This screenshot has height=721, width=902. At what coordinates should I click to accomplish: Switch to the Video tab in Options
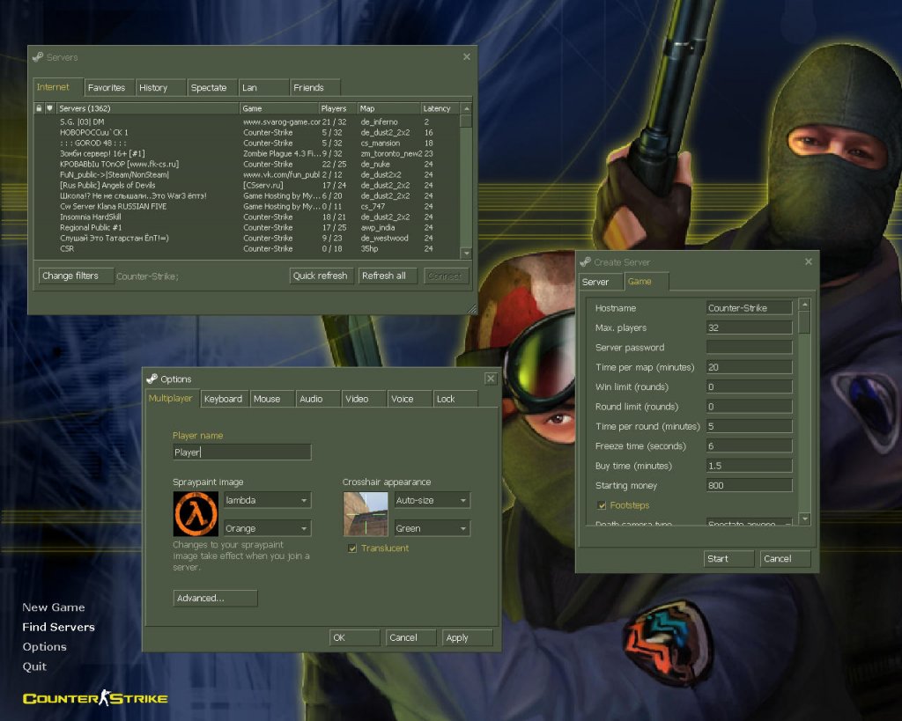tap(364, 399)
